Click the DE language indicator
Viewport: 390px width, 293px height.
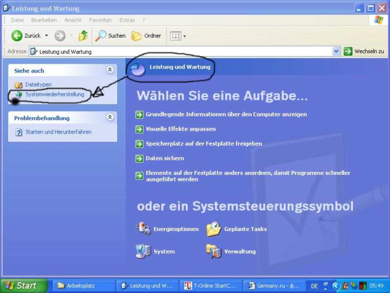pyautogui.click(x=314, y=286)
